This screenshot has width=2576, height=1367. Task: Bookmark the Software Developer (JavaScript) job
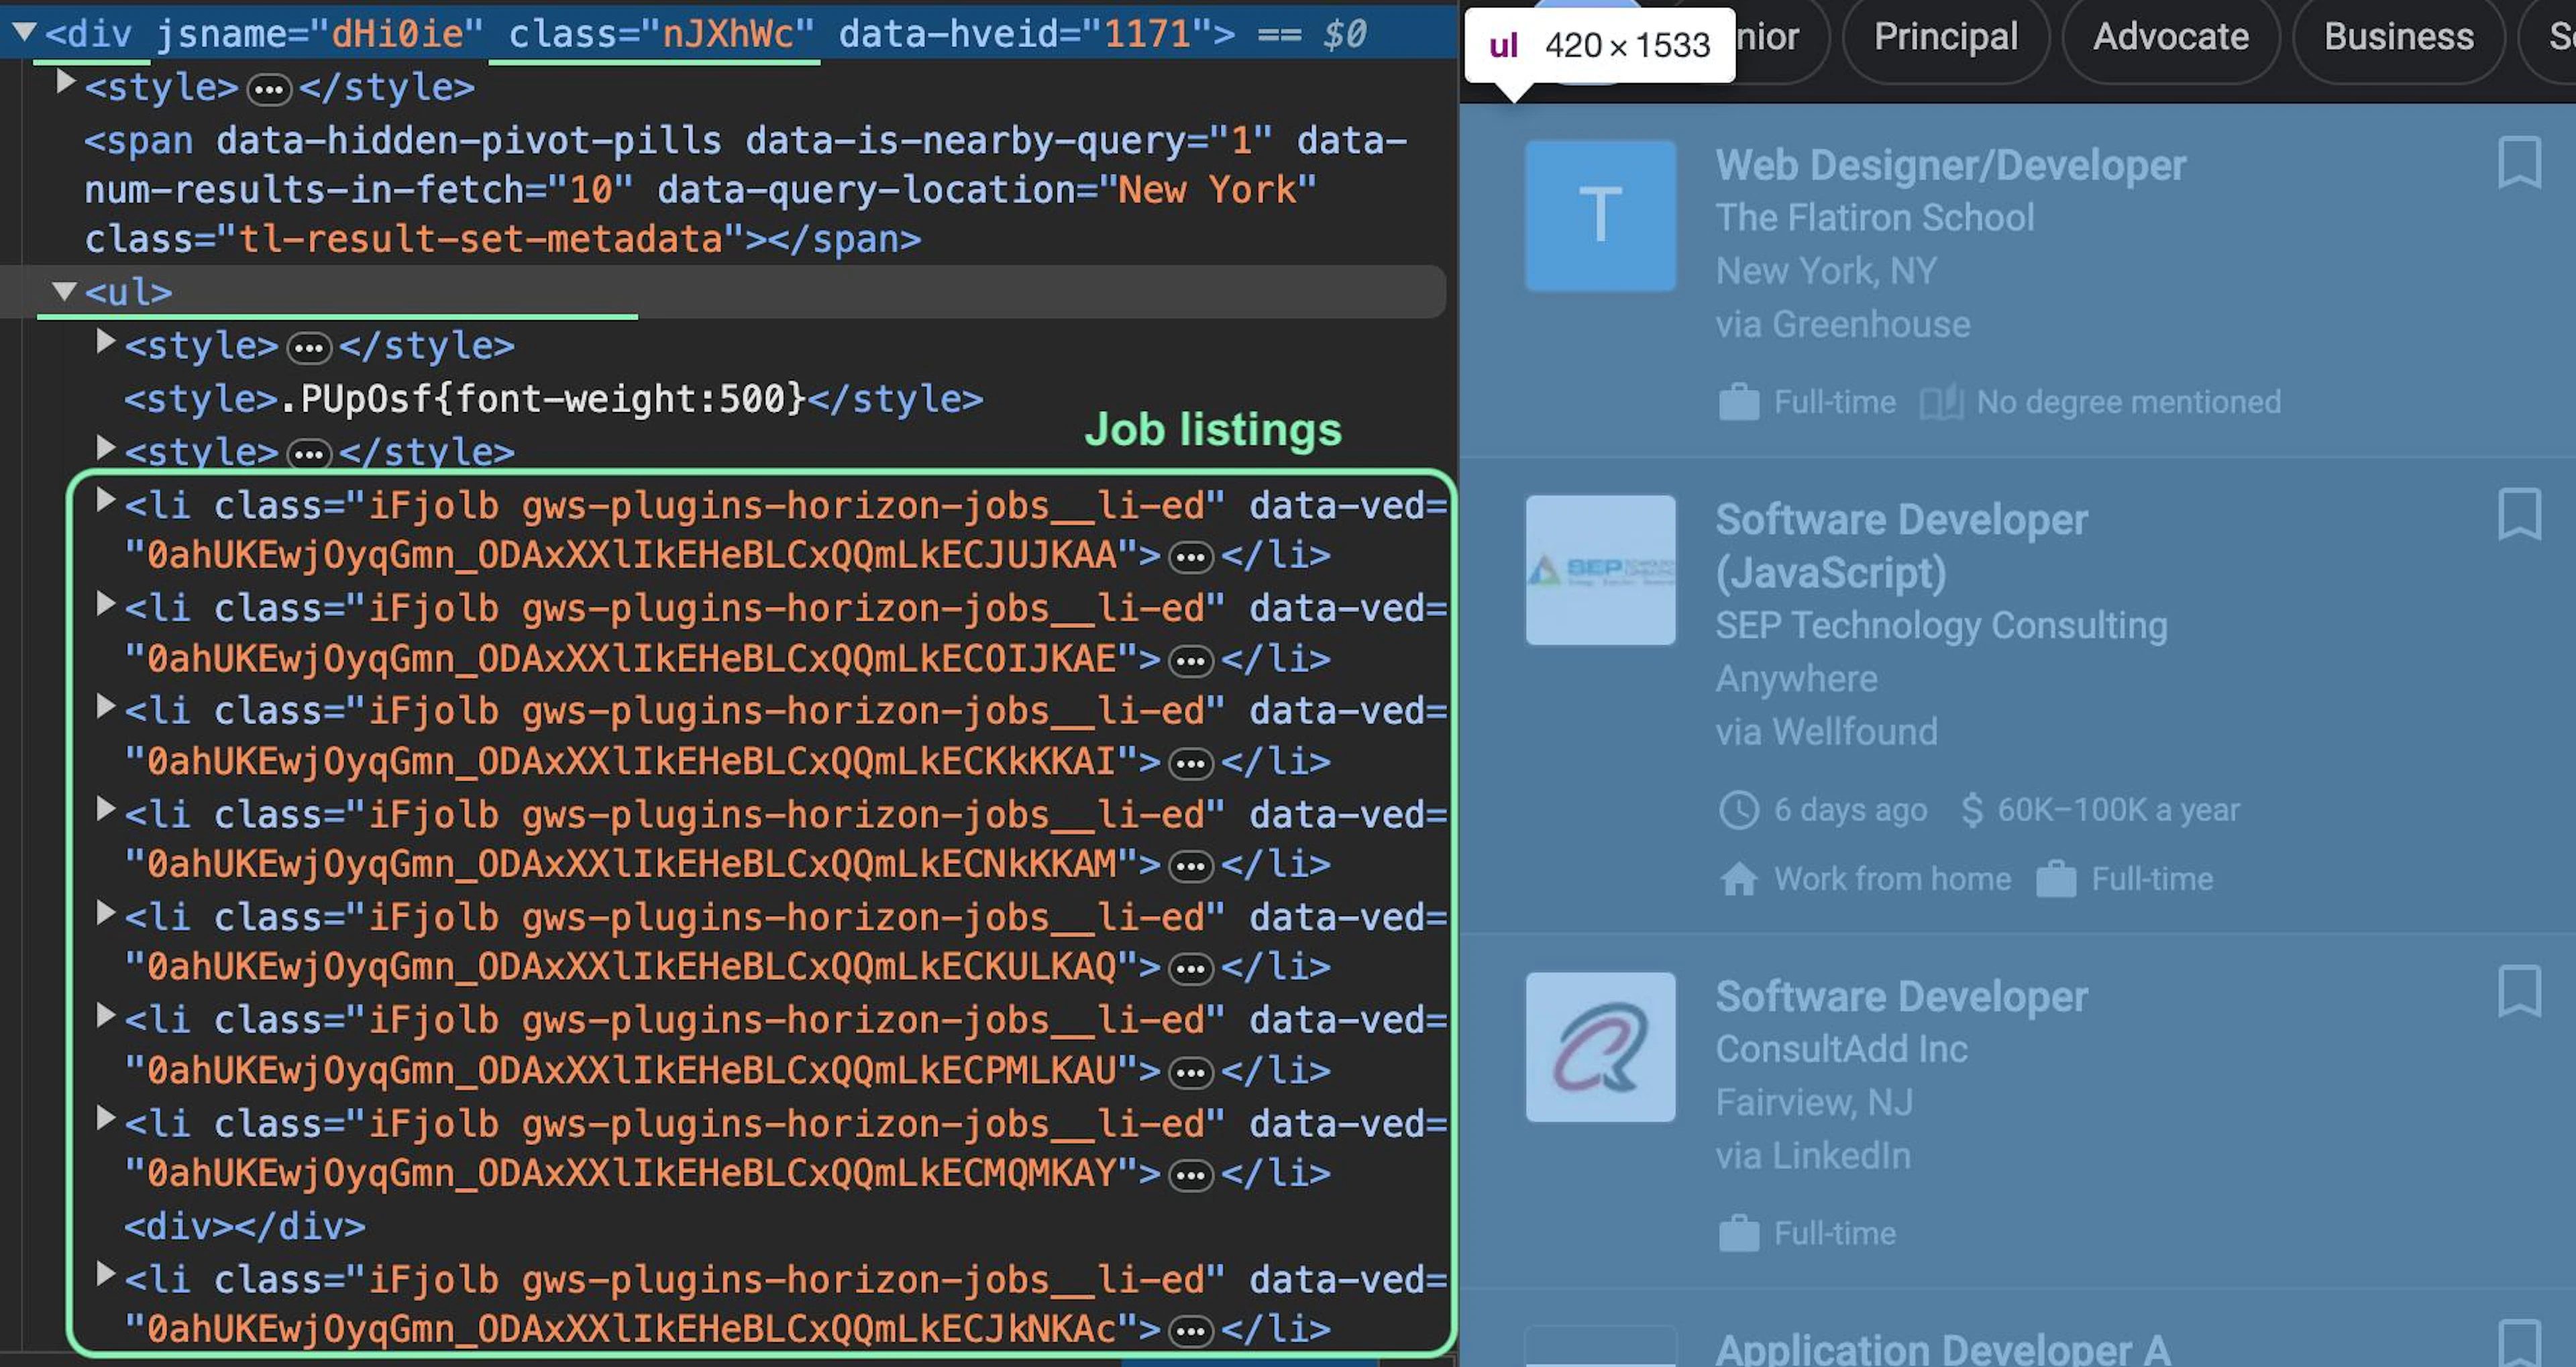2519,514
